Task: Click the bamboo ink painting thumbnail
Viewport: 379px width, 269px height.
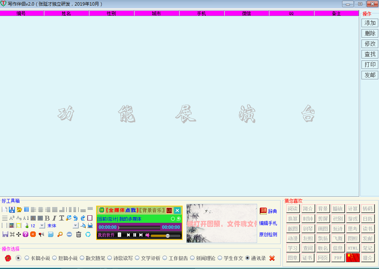Action: [x=222, y=223]
